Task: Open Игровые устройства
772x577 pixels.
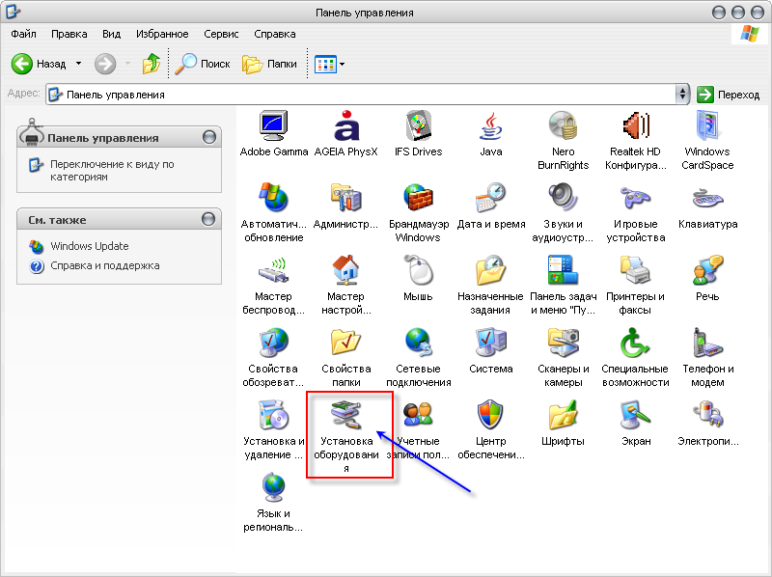Action: tap(635, 212)
